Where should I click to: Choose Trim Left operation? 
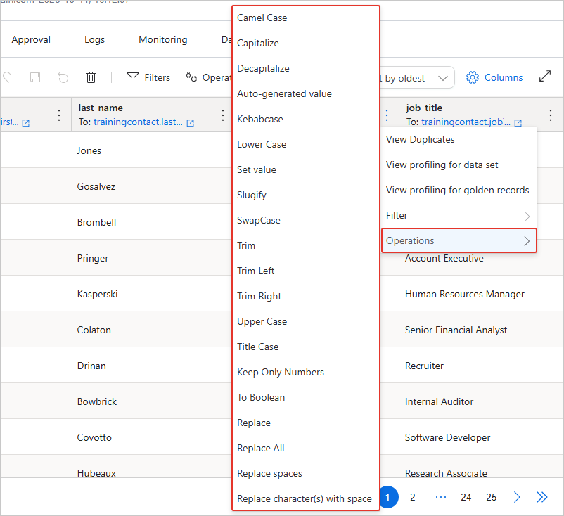(306, 271)
